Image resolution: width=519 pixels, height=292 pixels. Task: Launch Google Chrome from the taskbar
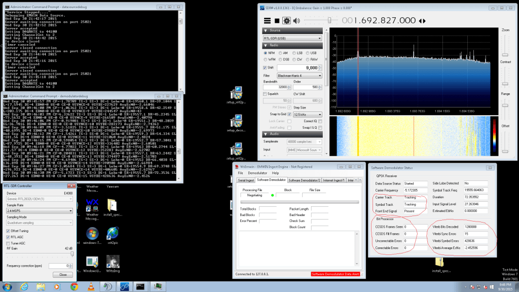click(x=74, y=287)
